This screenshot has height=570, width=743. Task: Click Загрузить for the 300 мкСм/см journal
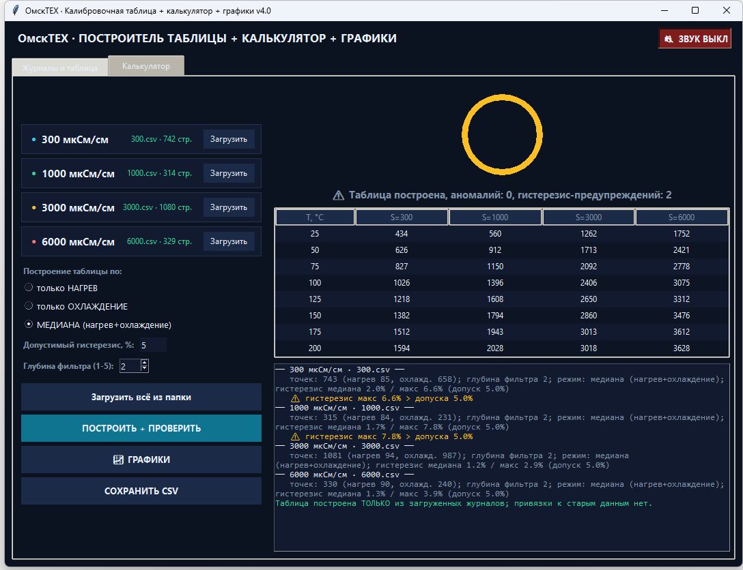coord(229,139)
